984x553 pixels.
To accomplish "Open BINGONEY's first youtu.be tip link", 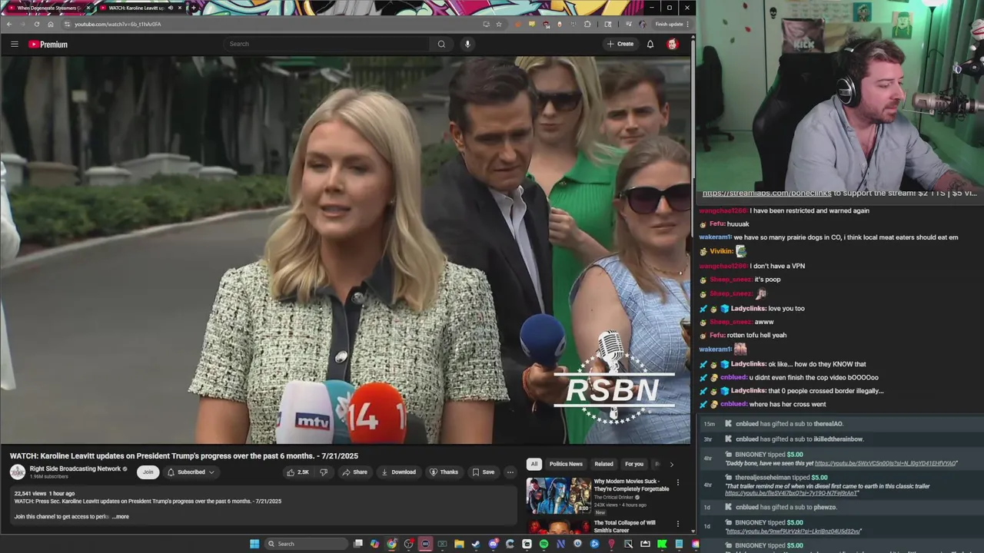I will point(886,463).
